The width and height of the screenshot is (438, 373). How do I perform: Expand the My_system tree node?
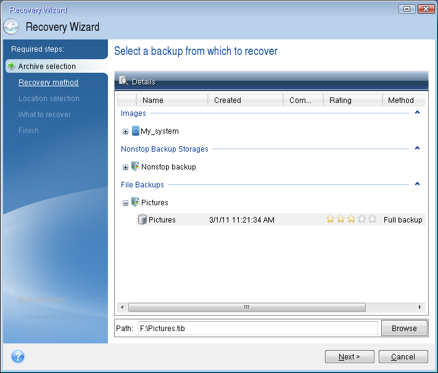[126, 131]
